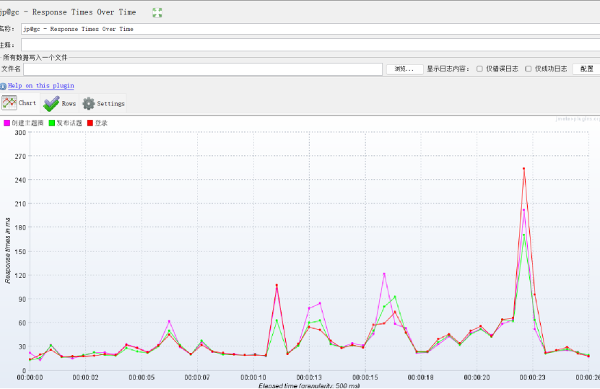Image resolution: width=600 pixels, height=389 pixels.
Task: Open the Chart tab
Action: coord(20,103)
